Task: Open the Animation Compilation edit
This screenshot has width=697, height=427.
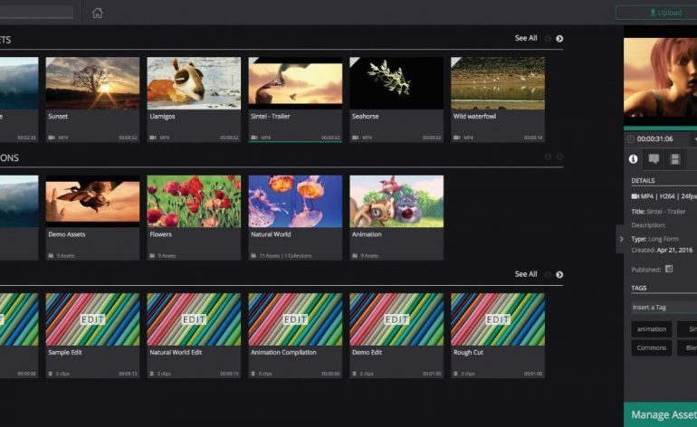Action: click(295, 319)
